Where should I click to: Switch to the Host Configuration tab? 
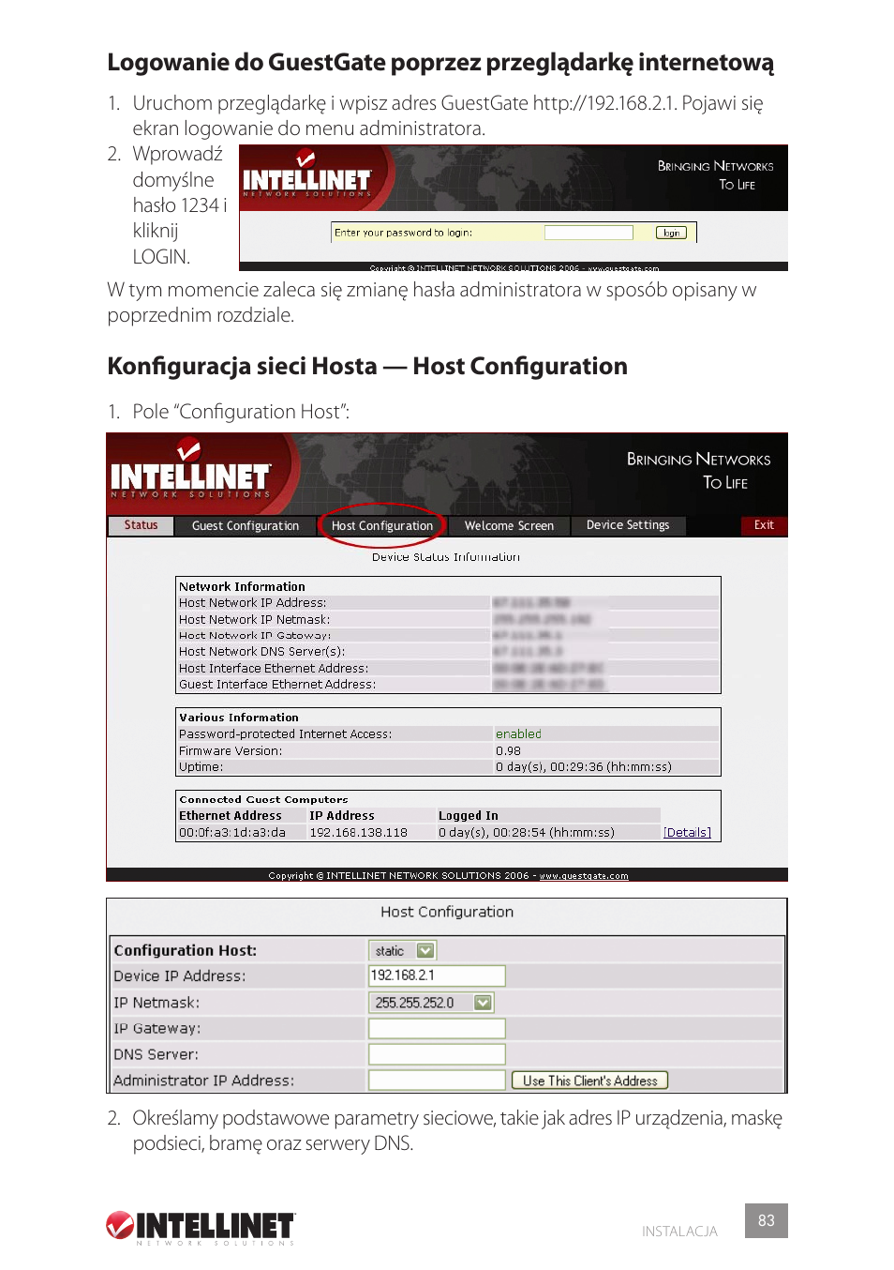click(382, 526)
